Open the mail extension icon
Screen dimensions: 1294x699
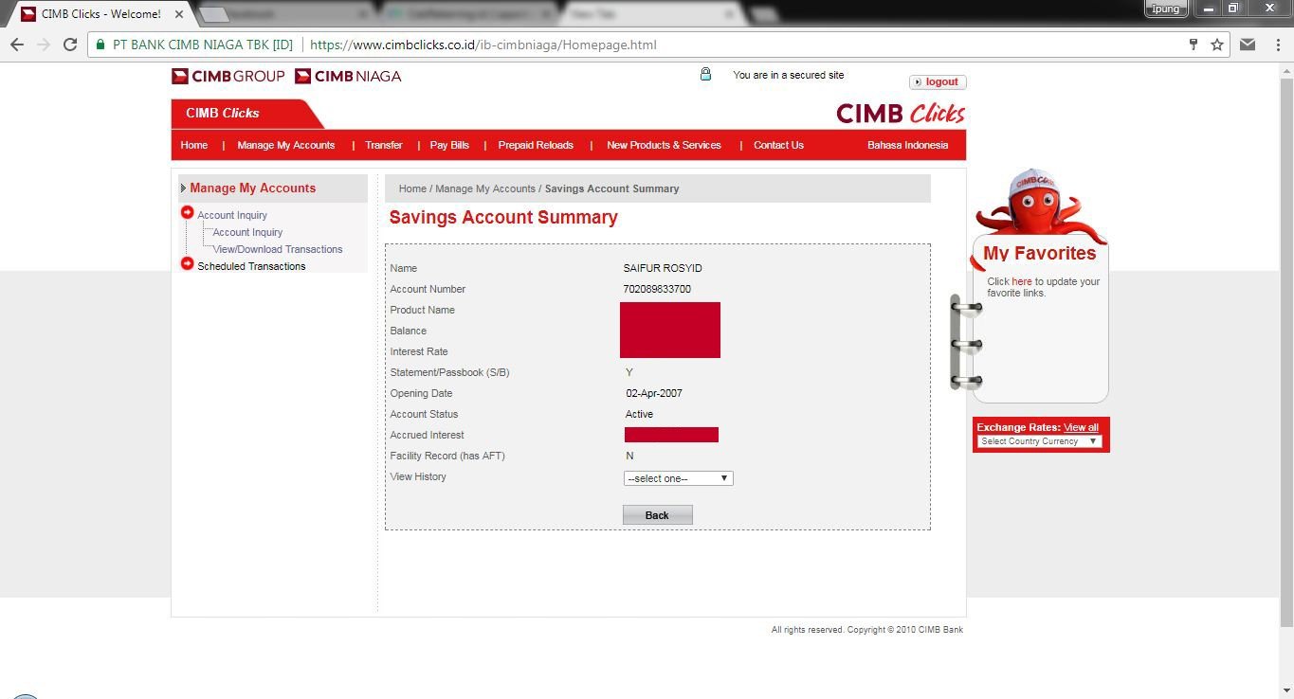coord(1248,45)
